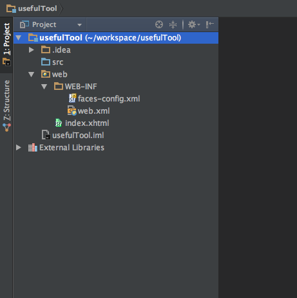Click the Project tab's folder icon
This screenshot has height=298, width=297.
coord(6,62)
